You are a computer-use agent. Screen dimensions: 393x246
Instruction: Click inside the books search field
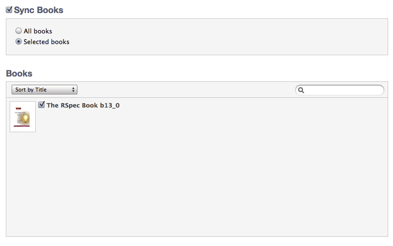click(x=341, y=90)
